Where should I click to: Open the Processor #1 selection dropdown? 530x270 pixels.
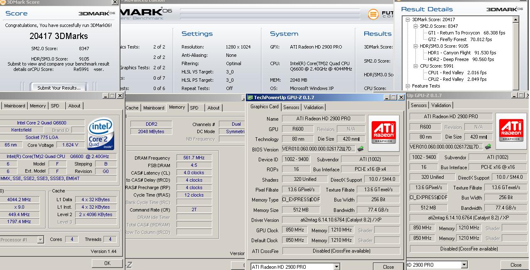40,240
